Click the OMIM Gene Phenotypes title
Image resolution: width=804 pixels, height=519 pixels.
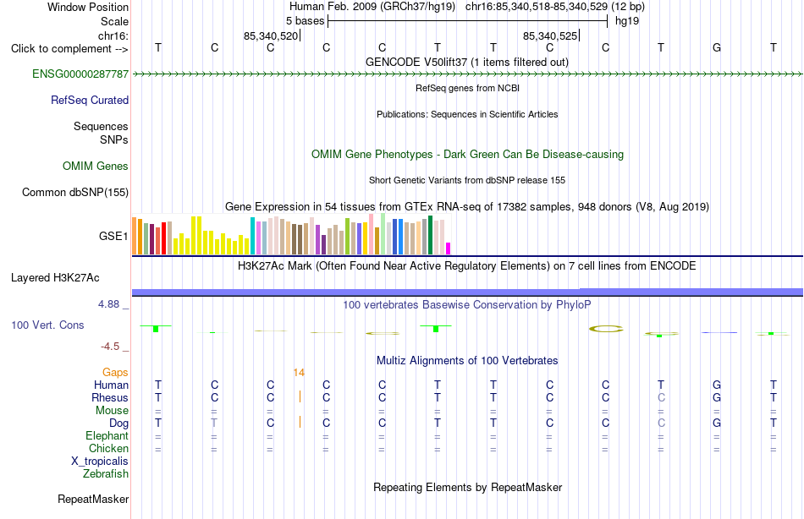[x=467, y=154]
